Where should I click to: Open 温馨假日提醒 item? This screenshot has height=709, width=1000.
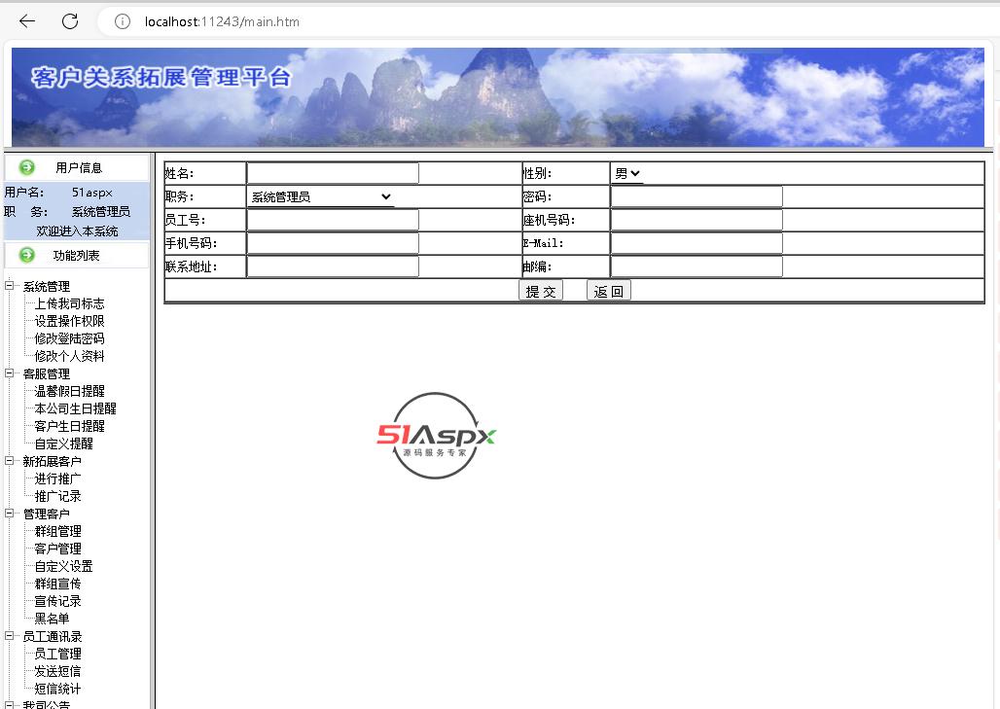tap(69, 391)
